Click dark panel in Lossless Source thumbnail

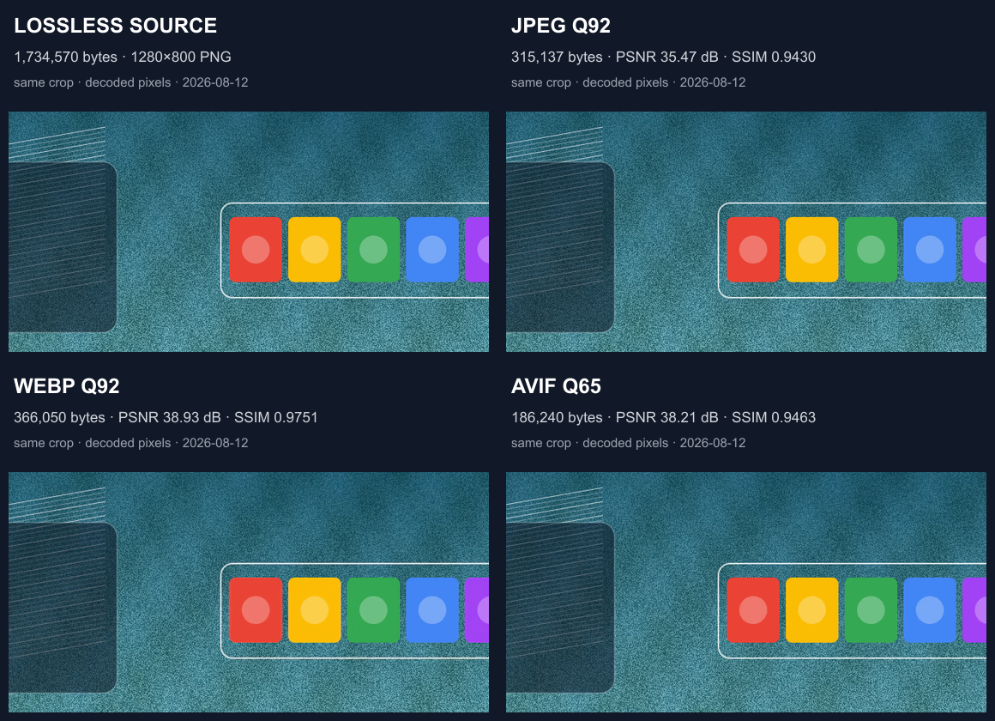[62, 247]
